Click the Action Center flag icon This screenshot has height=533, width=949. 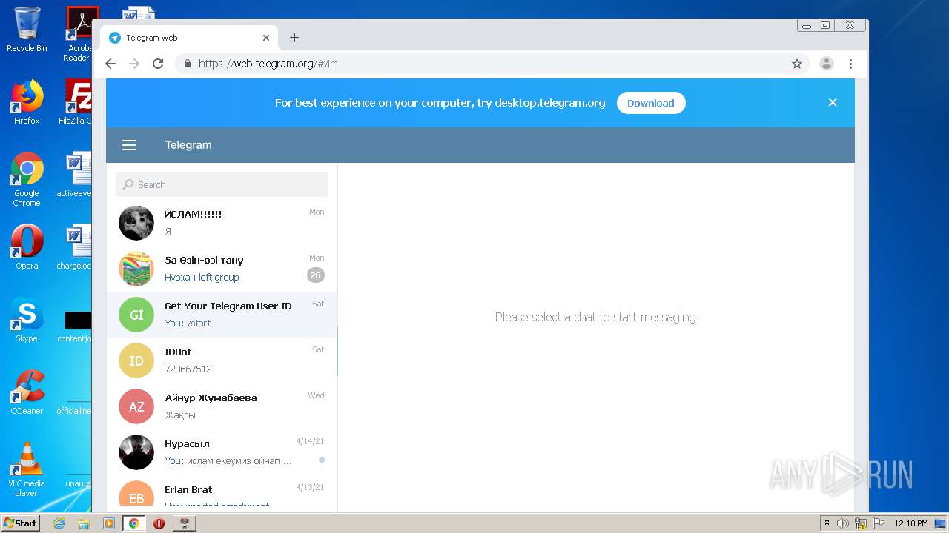pos(879,523)
